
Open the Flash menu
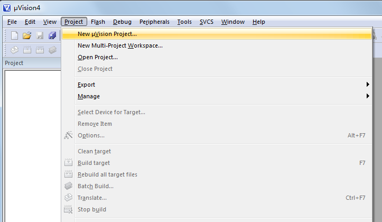(x=98, y=22)
